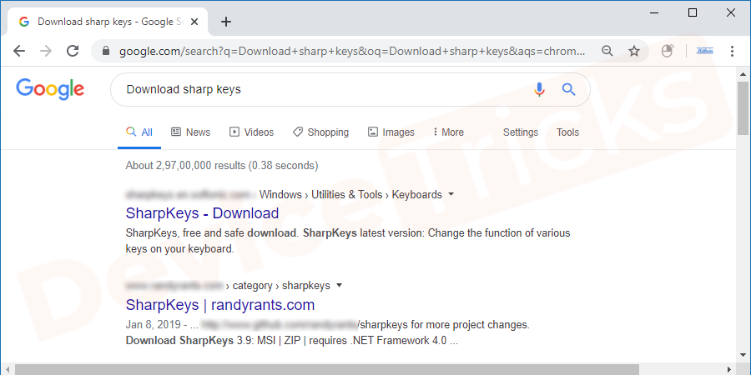The height and width of the screenshot is (375, 751).
Task: Reload the page with the refresh icon
Action: click(73, 51)
